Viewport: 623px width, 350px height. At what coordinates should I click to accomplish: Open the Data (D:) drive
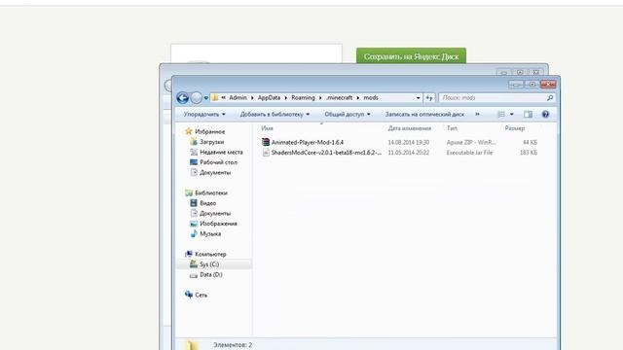point(211,274)
